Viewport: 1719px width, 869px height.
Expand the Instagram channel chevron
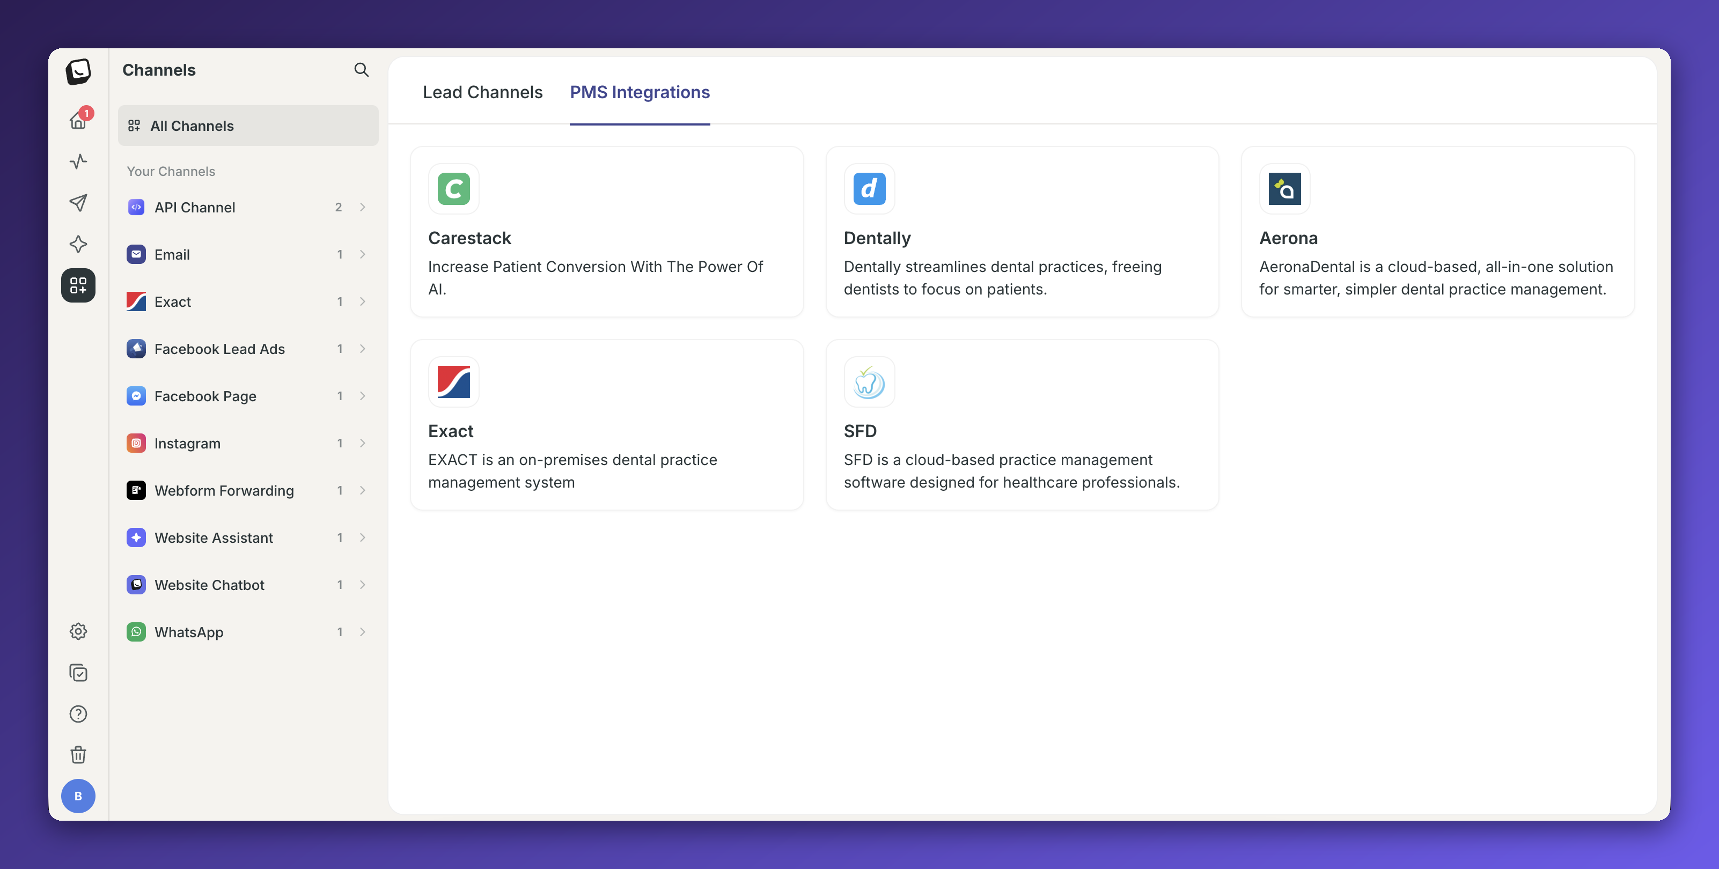click(362, 443)
